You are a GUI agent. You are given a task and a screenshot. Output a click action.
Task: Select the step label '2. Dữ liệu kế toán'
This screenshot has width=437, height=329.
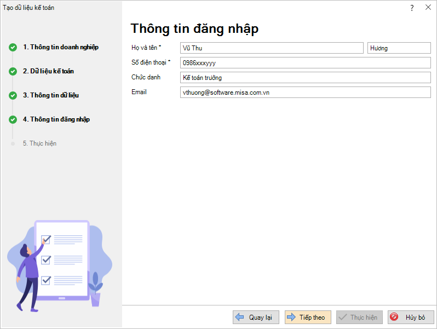[48, 71]
